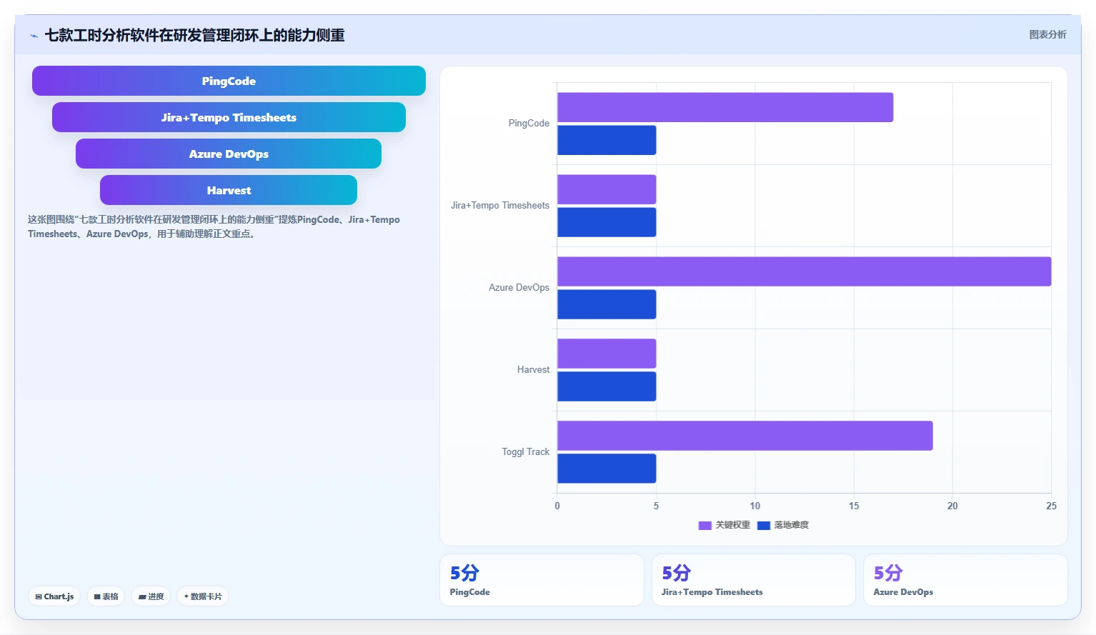Click the Jira+Tempo Timesheets y-axis label

(500, 206)
